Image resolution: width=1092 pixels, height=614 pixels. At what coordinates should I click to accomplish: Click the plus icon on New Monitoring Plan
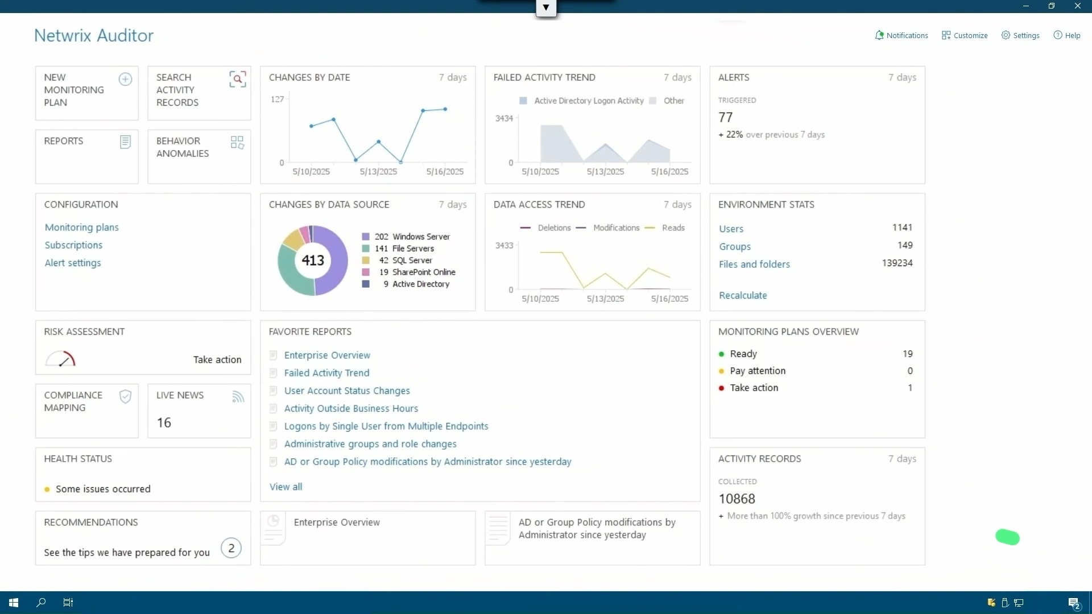click(x=125, y=79)
